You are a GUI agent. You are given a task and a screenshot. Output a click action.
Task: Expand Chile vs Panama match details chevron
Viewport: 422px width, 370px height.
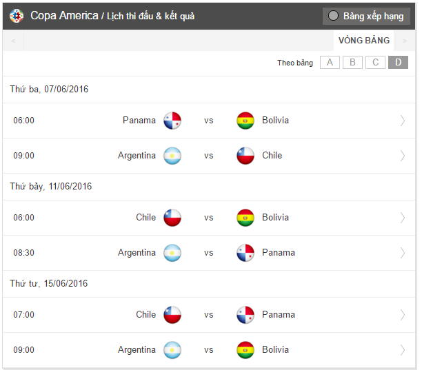click(403, 315)
